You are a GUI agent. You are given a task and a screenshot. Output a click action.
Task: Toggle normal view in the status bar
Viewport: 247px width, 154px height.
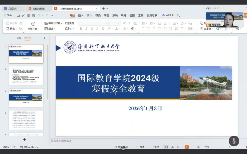(166, 147)
